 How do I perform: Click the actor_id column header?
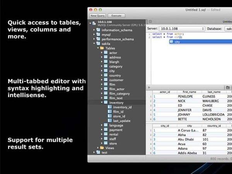165,92
